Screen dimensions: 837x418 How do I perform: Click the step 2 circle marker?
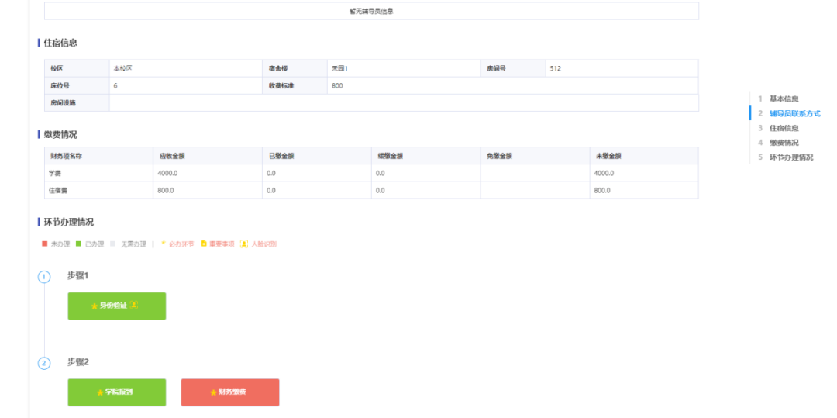pyautogui.click(x=44, y=363)
